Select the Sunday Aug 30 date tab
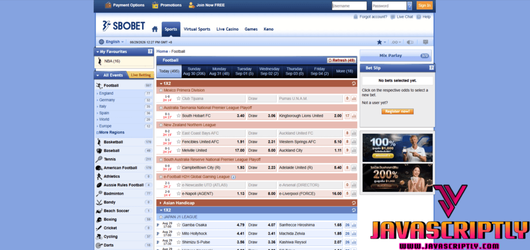This screenshot has width=530, height=250. 194,71
